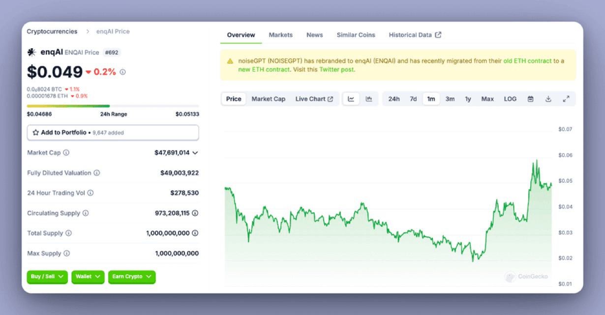Click the Market Cap info icon
Image resolution: width=605 pixels, height=315 pixels.
tap(66, 153)
